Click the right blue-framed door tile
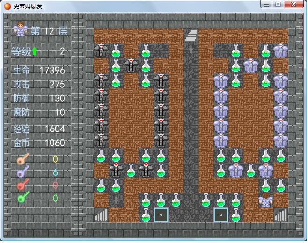The width and height of the screenshot is (308, 243). click(221, 215)
